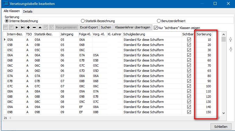Viewport: 235px width, 131px height.
Task: Toggle Sichtbar checkbox for class 06D
Action: coord(189,71)
